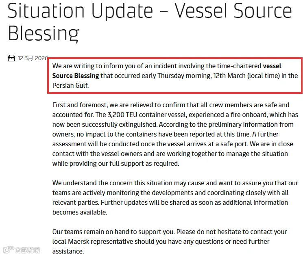The height and width of the screenshot is (256, 303).
Task: Click the calendar icon beside the date
Action: point(11,58)
